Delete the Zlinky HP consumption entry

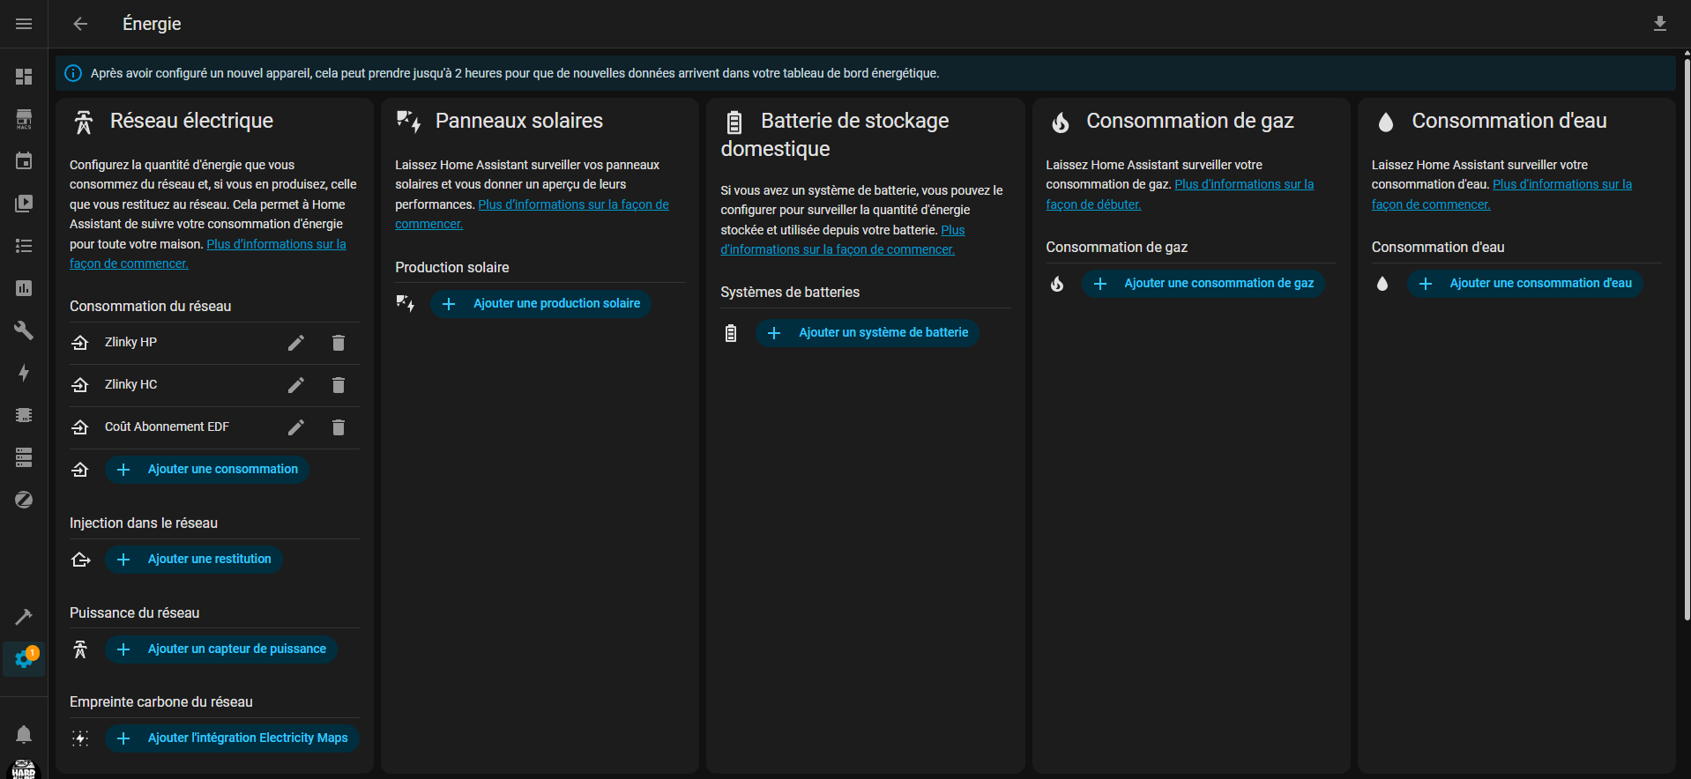pyautogui.click(x=338, y=343)
